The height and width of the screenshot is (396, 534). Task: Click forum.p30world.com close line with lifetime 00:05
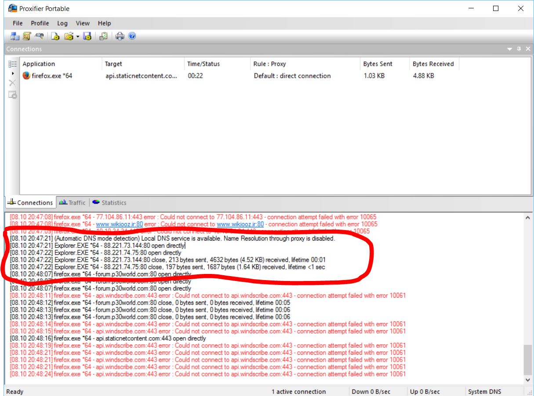(x=150, y=302)
